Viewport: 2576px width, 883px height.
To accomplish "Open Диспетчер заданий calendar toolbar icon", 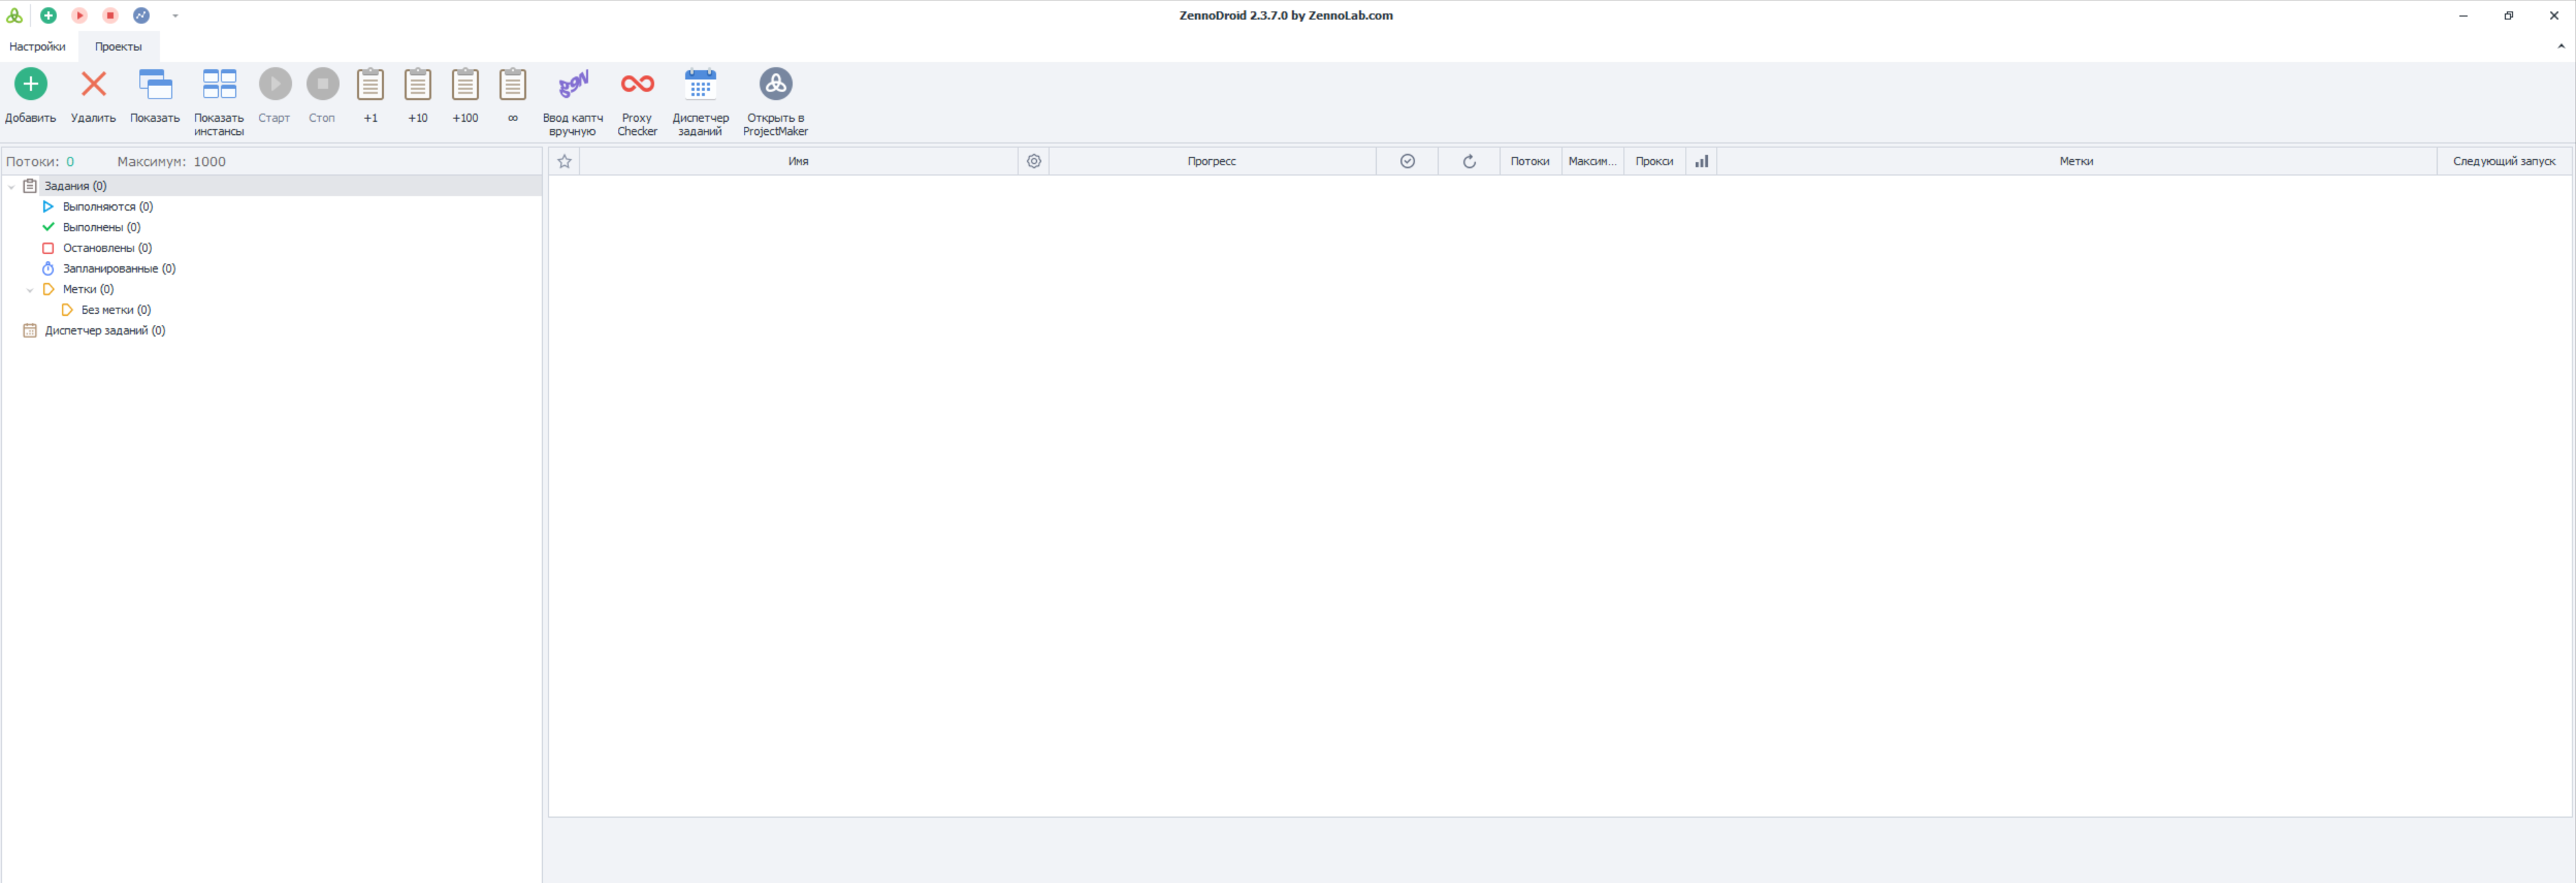I will 700,85.
